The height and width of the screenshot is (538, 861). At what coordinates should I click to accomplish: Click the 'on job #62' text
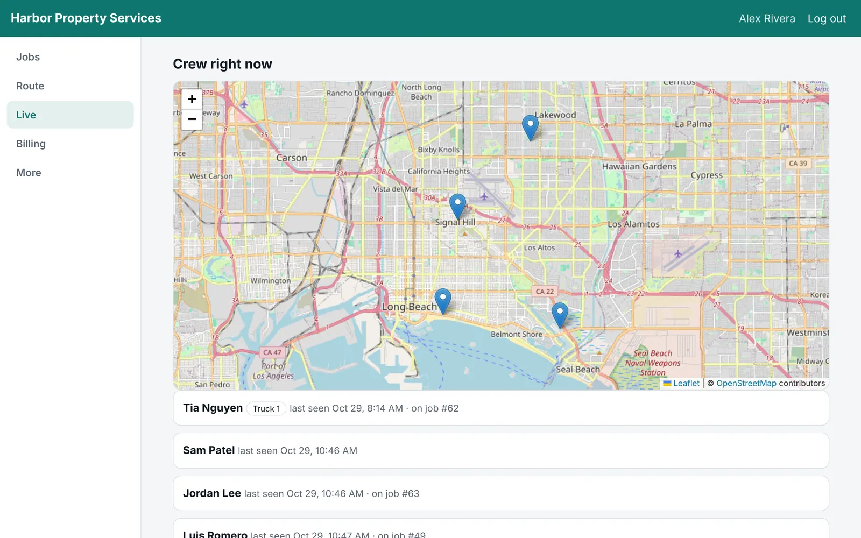[435, 408]
